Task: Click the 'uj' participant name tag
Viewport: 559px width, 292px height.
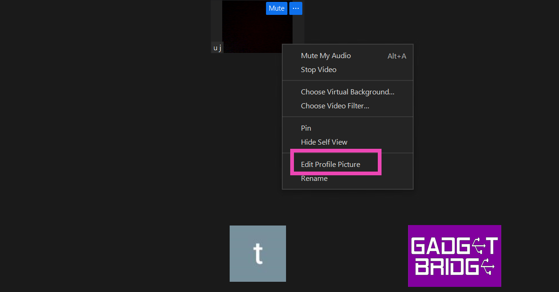Action: 218,47
